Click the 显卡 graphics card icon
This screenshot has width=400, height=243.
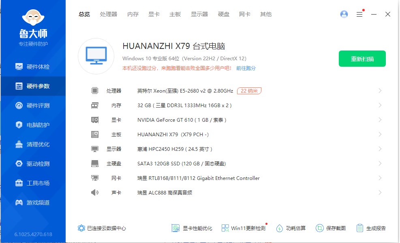(95, 120)
